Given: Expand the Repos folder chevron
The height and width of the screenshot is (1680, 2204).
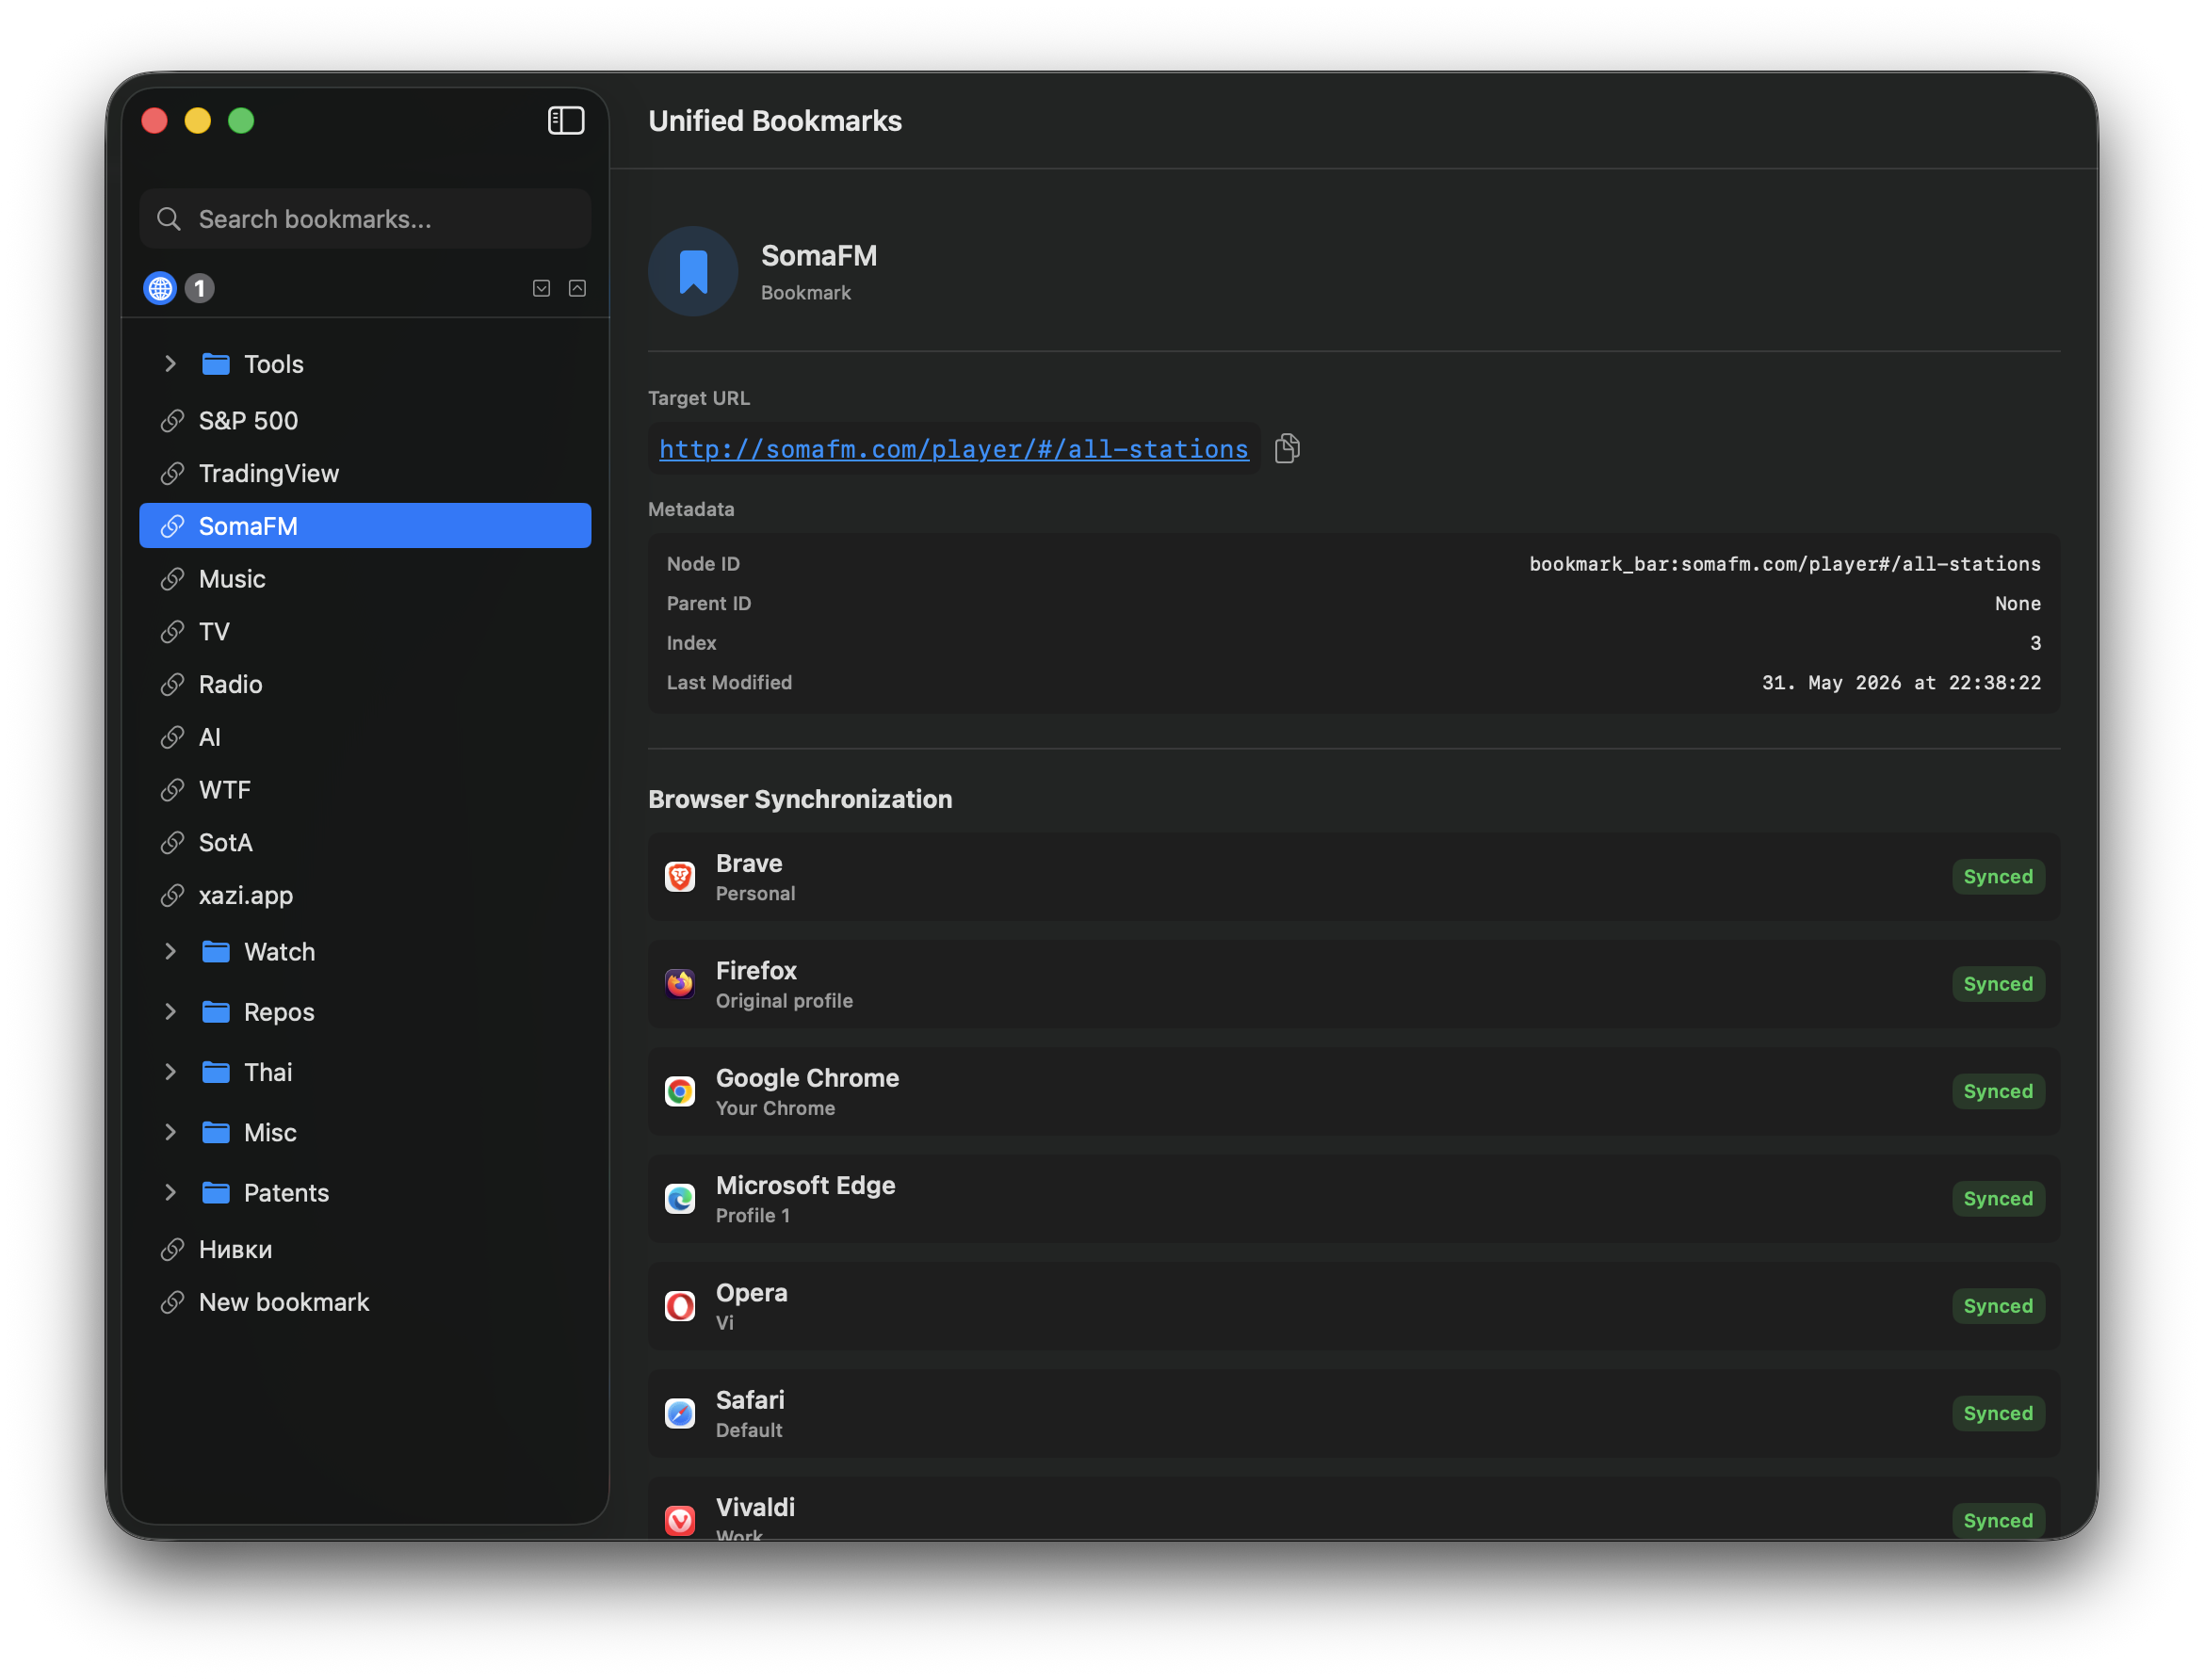Looking at the screenshot, I should coord(170,1012).
